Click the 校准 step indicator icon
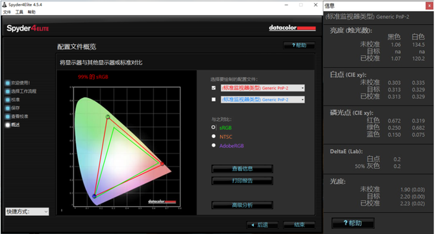Screen dimensions: 435x234 8,100
